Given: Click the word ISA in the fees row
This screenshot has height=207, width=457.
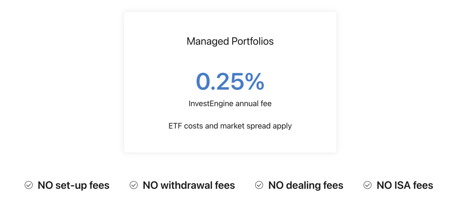Looking at the screenshot, I should [400, 185].
